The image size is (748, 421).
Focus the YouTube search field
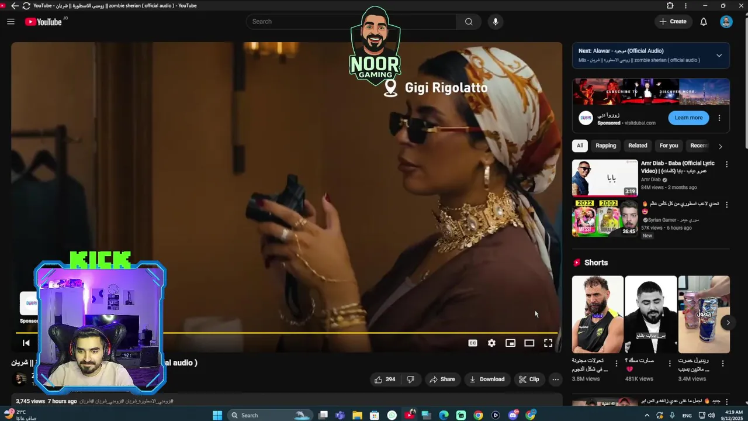pyautogui.click(x=351, y=22)
